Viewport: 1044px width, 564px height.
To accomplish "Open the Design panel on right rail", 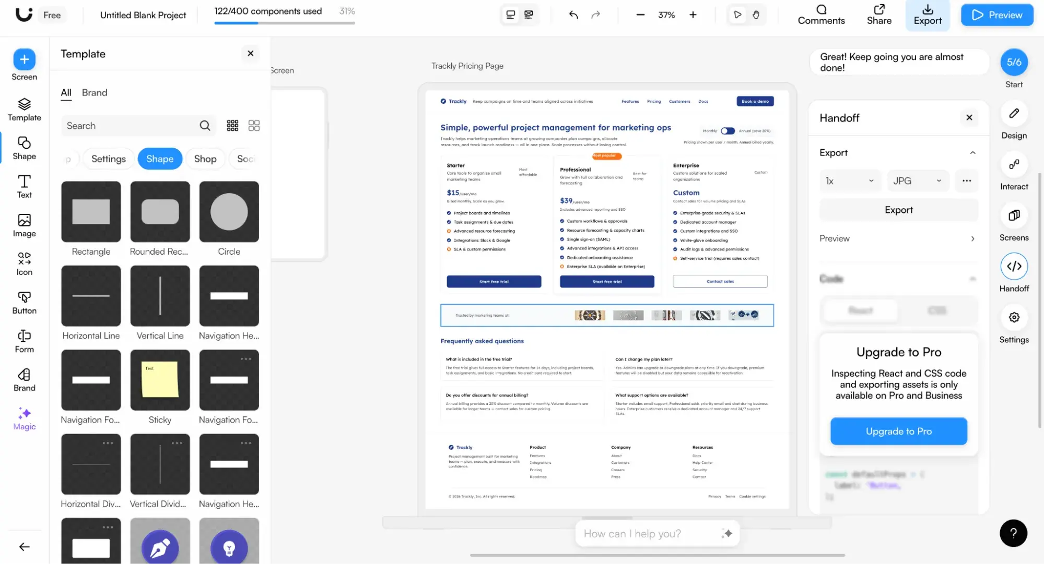I will [x=1014, y=121].
